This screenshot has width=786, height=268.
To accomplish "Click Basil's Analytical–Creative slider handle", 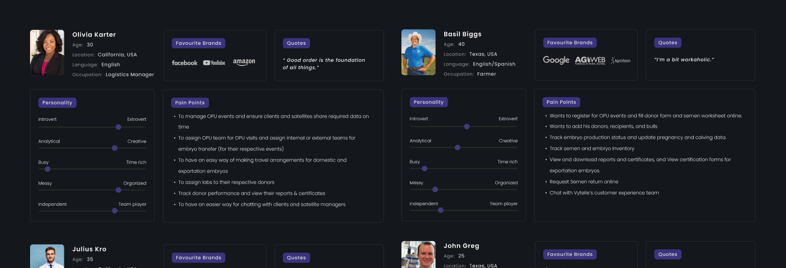I will pyautogui.click(x=457, y=148).
